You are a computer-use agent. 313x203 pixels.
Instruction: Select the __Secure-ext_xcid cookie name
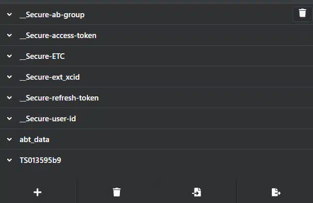pos(50,77)
